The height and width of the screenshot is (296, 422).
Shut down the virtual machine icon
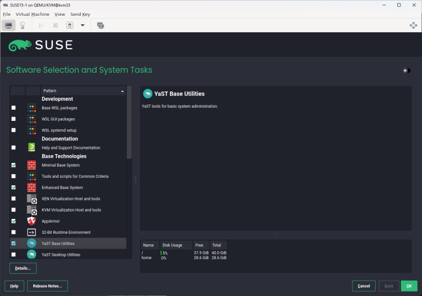coord(70,25)
